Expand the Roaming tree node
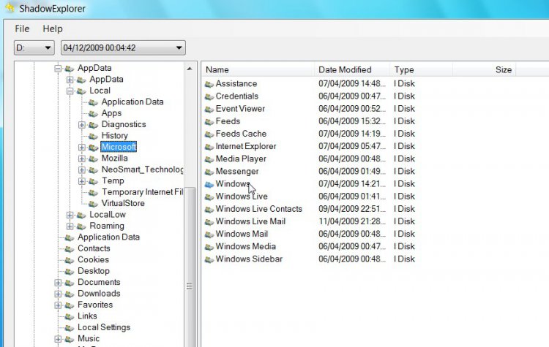This screenshot has height=347, width=549. pos(70,226)
